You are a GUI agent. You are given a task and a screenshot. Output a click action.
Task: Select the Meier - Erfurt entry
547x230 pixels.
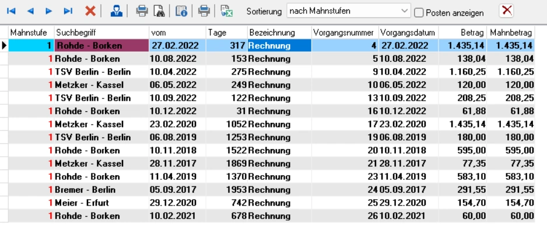coord(82,203)
